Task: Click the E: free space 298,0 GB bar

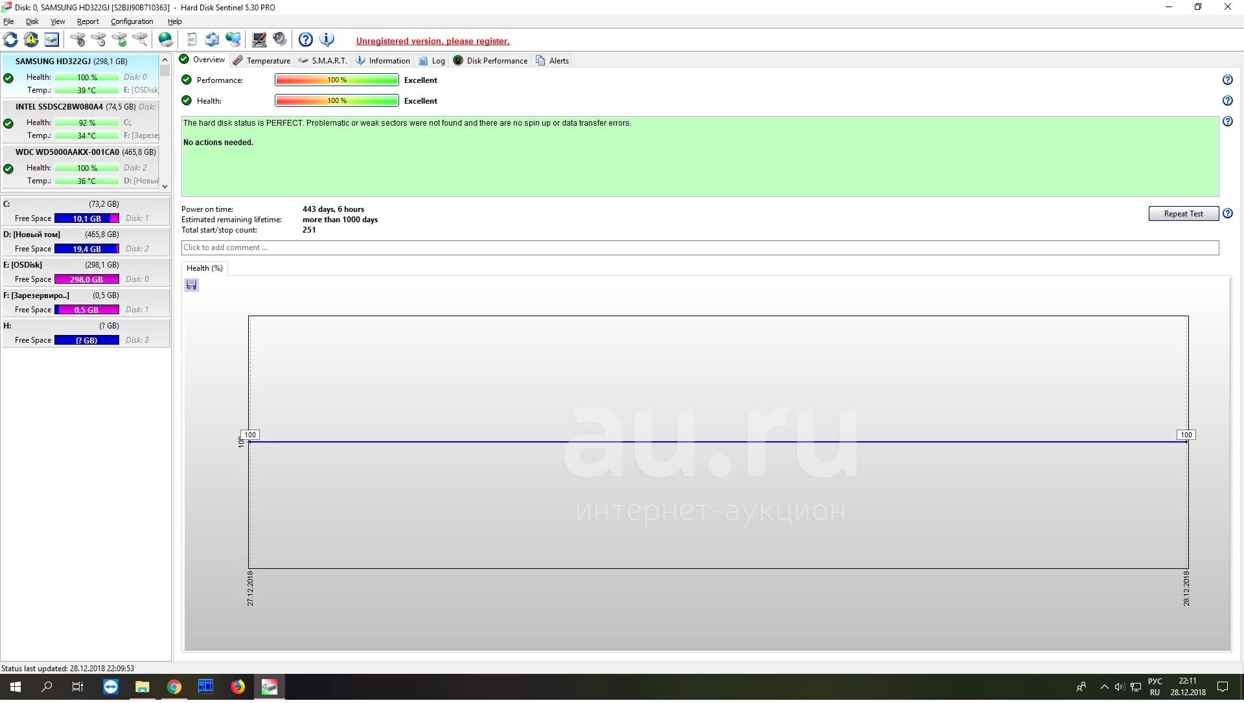Action: 87,280
